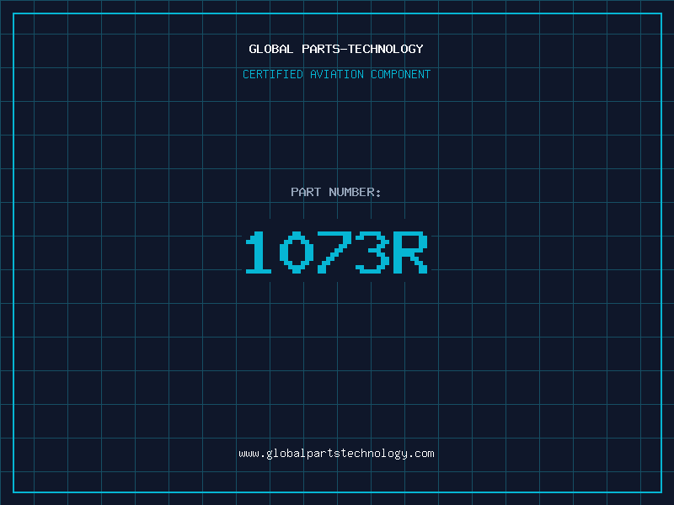Click the ".com" ending of the URL
This screenshot has height=505, width=674.
[x=421, y=454]
